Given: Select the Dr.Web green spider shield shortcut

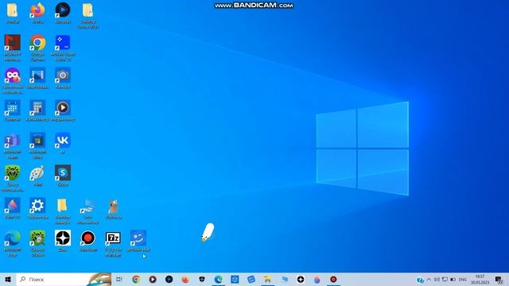Looking at the screenshot, I should pyautogui.click(x=13, y=178).
